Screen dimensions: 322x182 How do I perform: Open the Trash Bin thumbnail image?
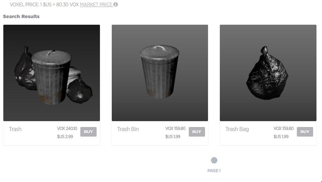(x=160, y=73)
